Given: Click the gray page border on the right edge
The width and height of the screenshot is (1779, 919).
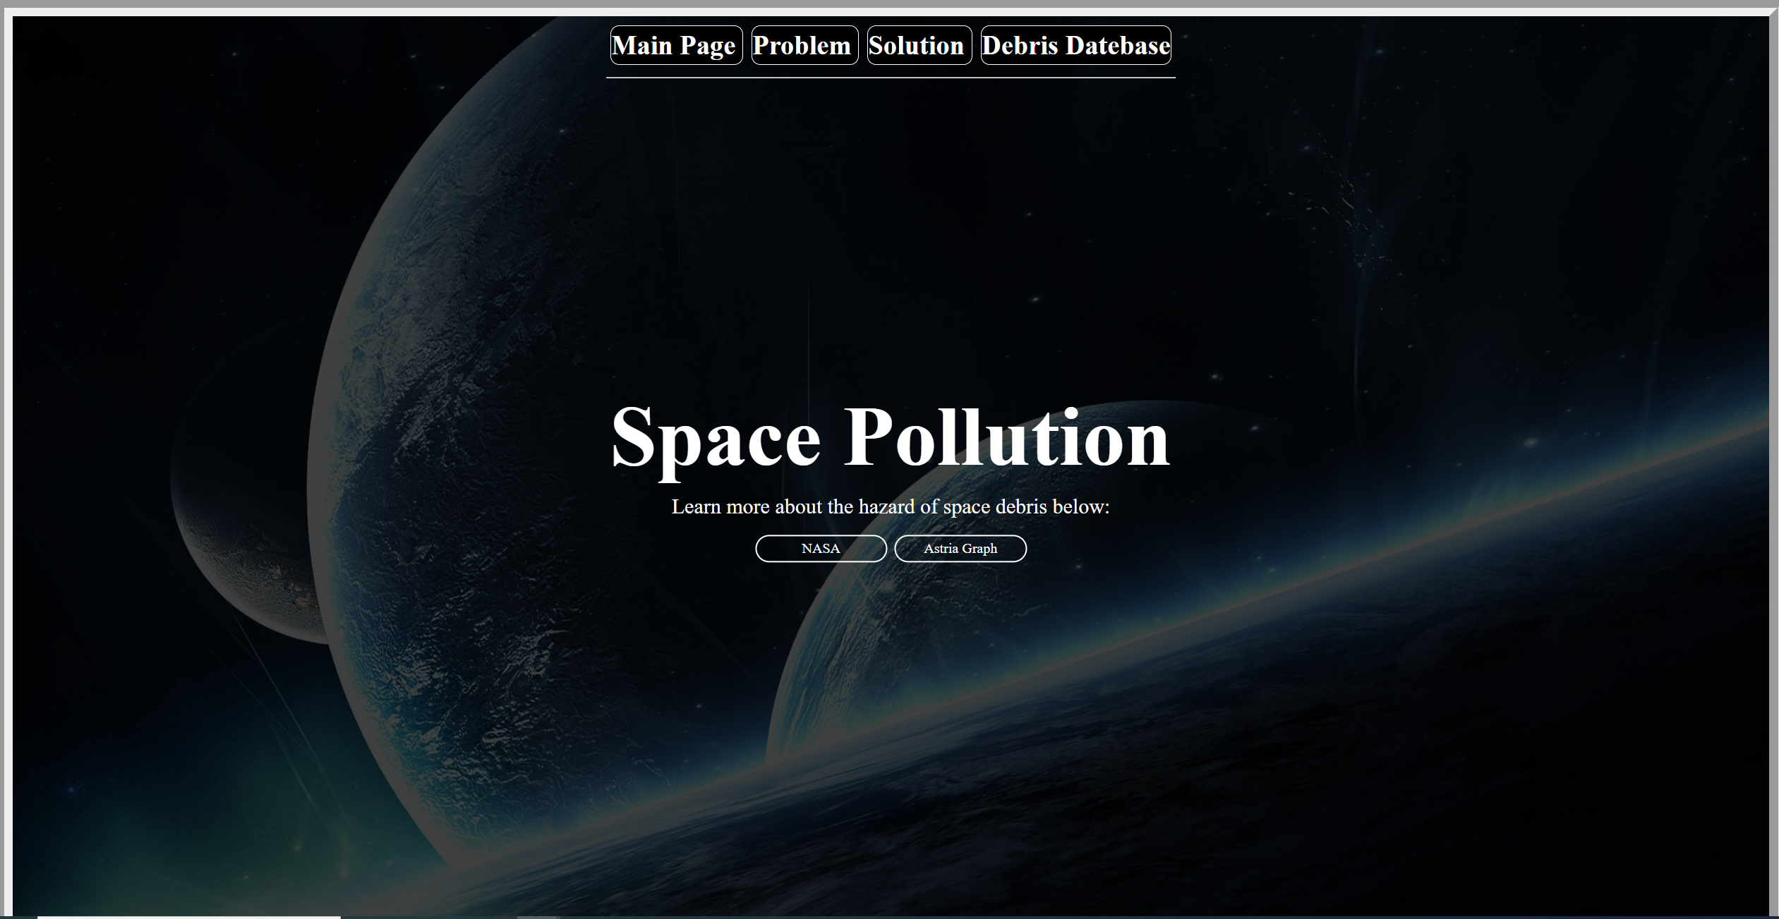Looking at the screenshot, I should tap(1774, 458).
